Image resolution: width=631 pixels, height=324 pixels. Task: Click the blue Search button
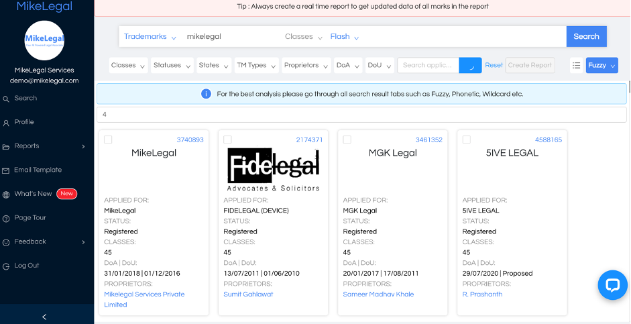click(586, 37)
